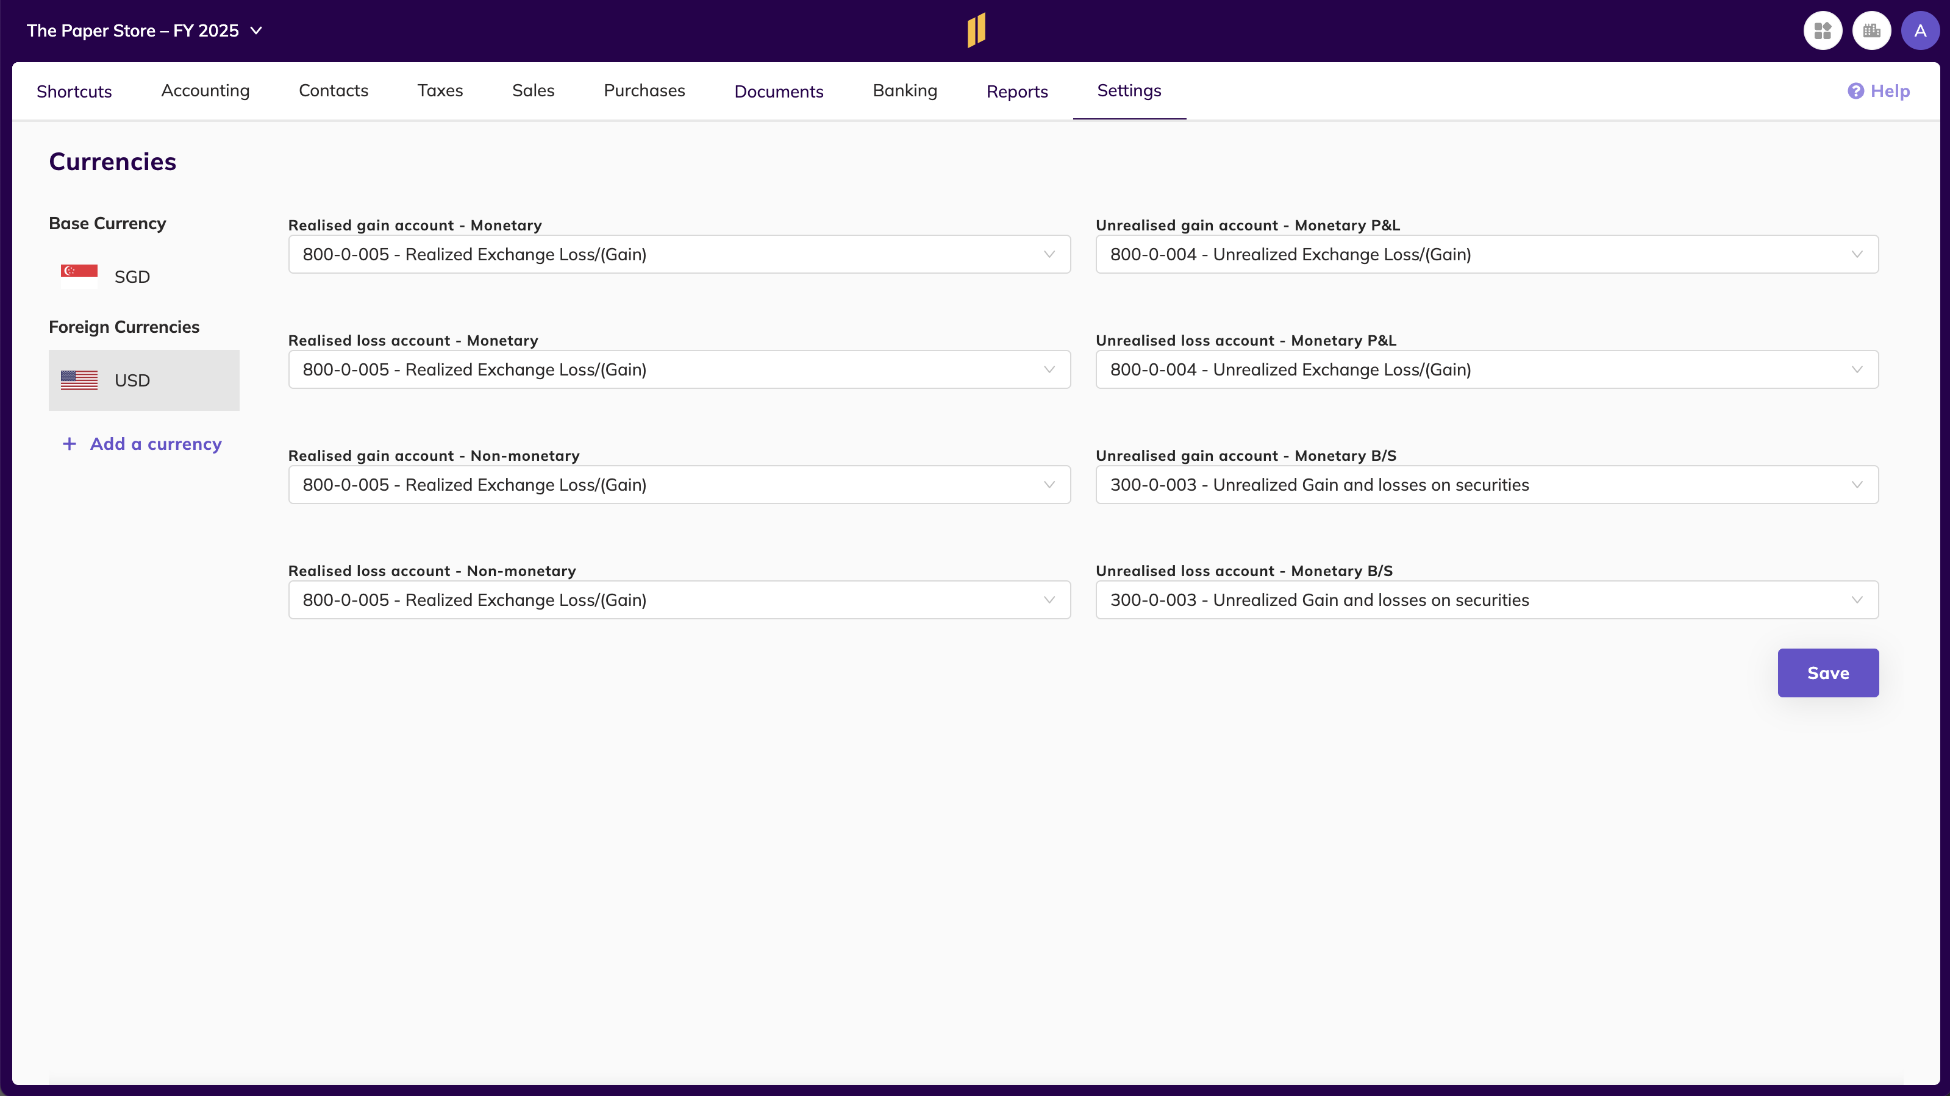
Task: Click the Currencies page heading
Action: (x=112, y=161)
